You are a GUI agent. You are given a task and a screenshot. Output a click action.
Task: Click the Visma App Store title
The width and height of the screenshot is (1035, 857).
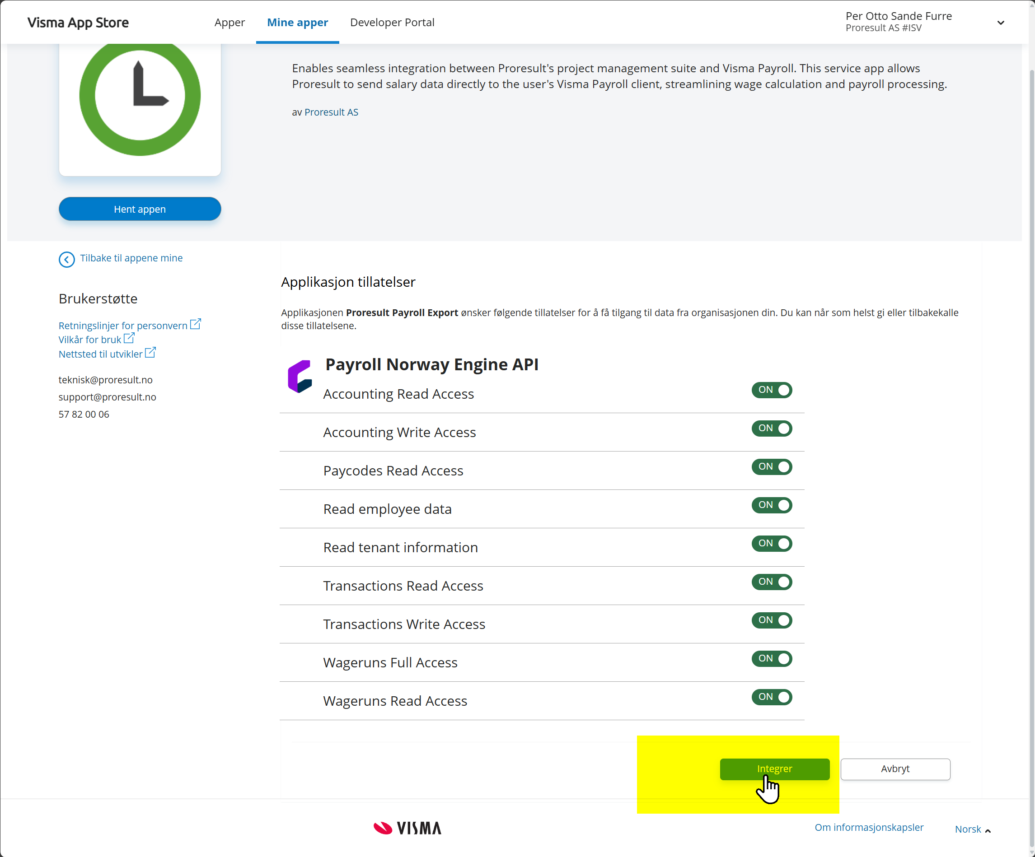coord(78,23)
